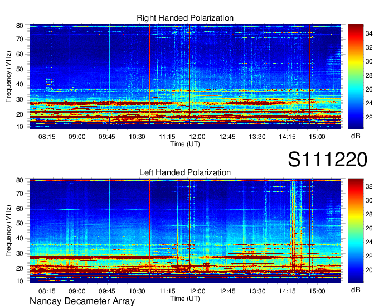Click the "60" frequency tick of Left Handed plot
Viewport: 379px width, 308px height.
[x=20, y=209]
